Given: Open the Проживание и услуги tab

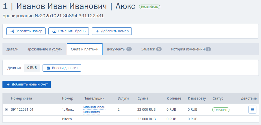Looking at the screenshot, I should [x=45, y=49].
